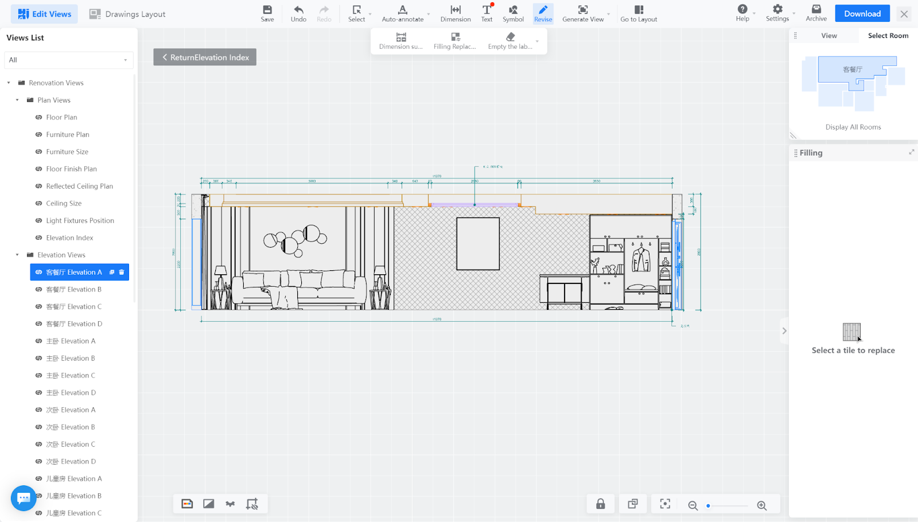This screenshot has width=918, height=522.
Task: Collapse the Plan Views folder
Action: [17, 100]
